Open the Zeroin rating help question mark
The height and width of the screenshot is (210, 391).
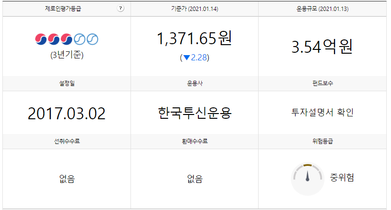pyautogui.click(x=121, y=8)
